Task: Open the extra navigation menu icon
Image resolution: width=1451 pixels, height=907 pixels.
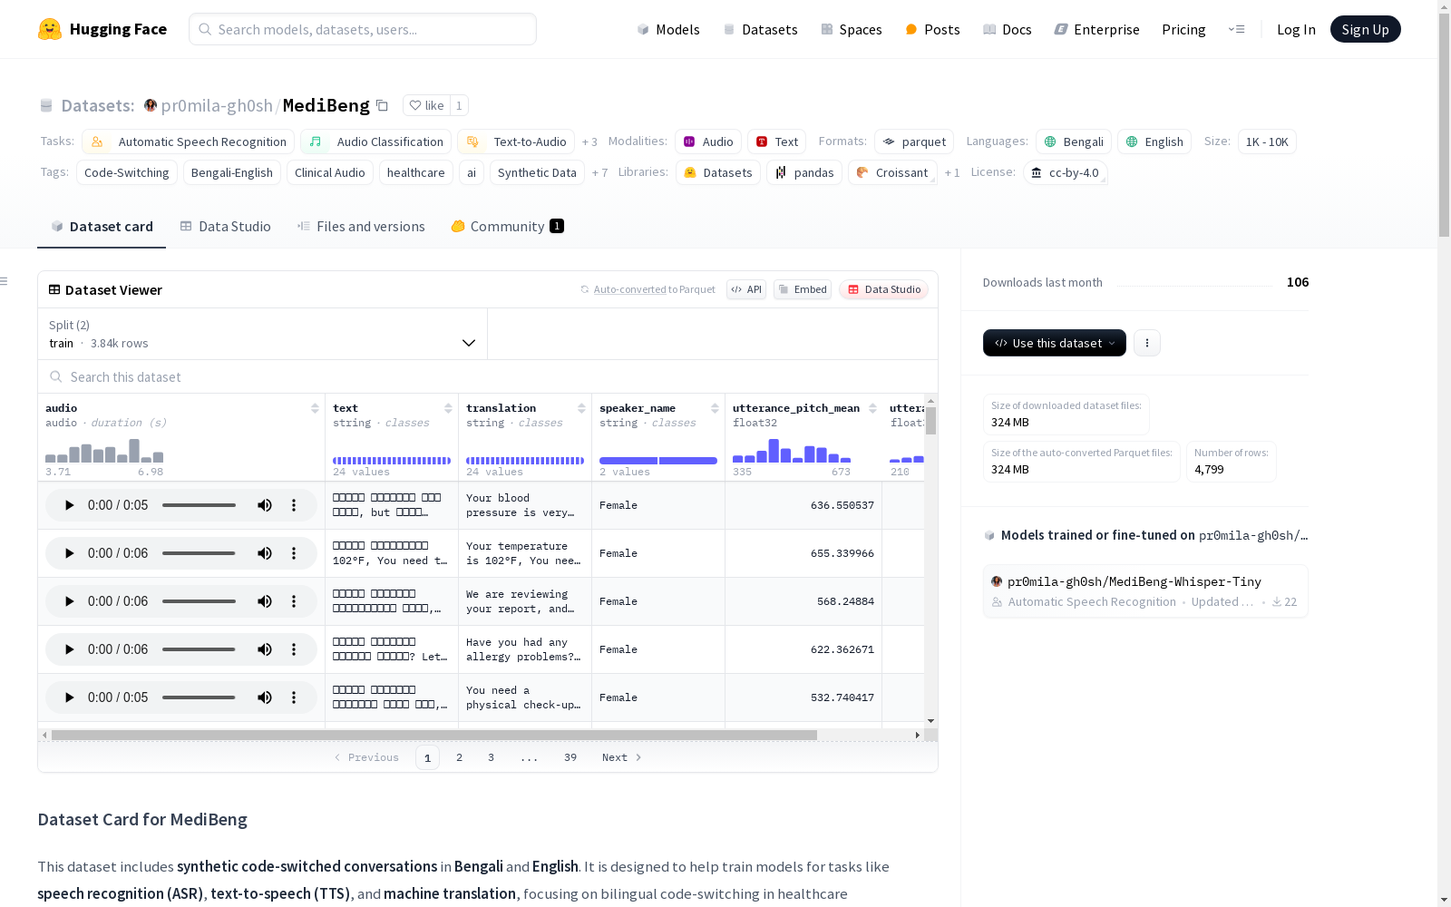Action: (1236, 29)
